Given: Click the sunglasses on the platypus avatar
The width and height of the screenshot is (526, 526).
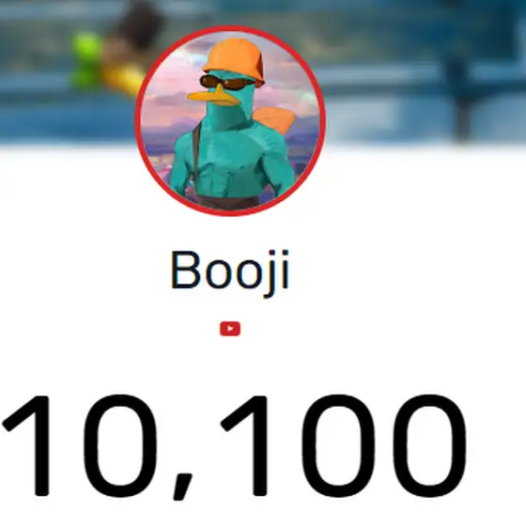Looking at the screenshot, I should click(225, 82).
